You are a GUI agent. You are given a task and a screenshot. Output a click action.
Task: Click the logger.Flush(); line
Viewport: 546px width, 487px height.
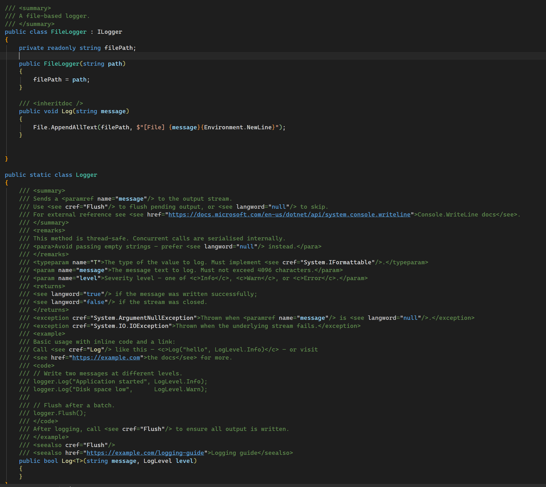pyautogui.click(x=60, y=413)
